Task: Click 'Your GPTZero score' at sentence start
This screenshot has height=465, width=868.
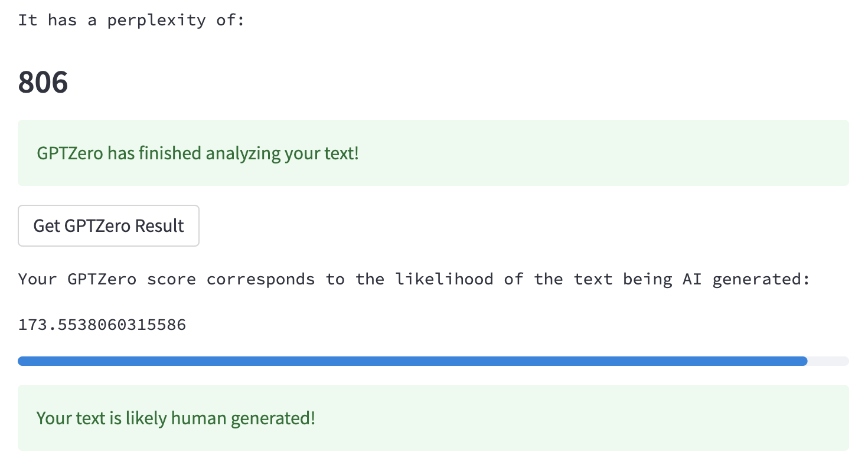Action: (107, 279)
